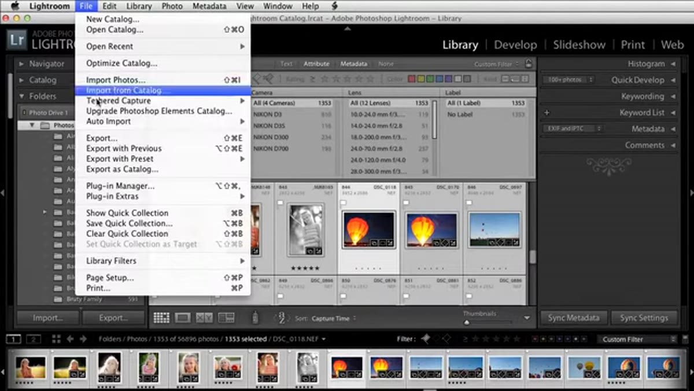The height and width of the screenshot is (391, 694).
Task: Click the filter lock icon
Action: click(529, 64)
